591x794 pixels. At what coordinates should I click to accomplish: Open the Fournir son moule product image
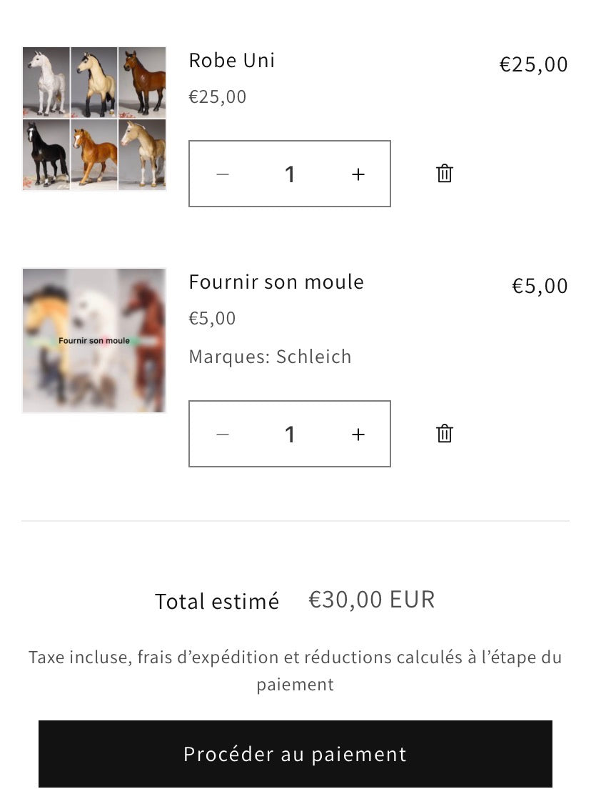click(94, 341)
